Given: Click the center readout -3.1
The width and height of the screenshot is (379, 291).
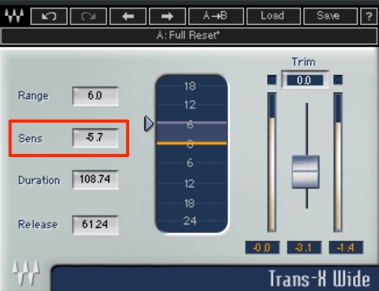Looking at the screenshot, I should click(304, 248).
